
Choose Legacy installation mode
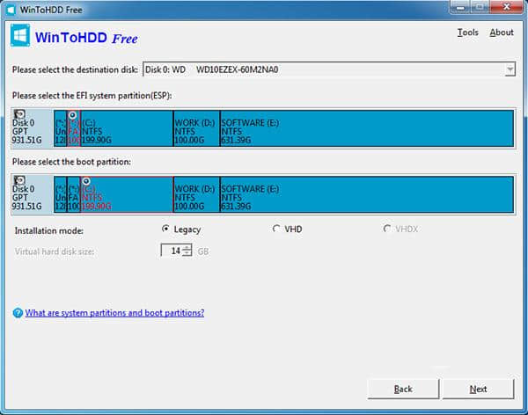[166, 229]
